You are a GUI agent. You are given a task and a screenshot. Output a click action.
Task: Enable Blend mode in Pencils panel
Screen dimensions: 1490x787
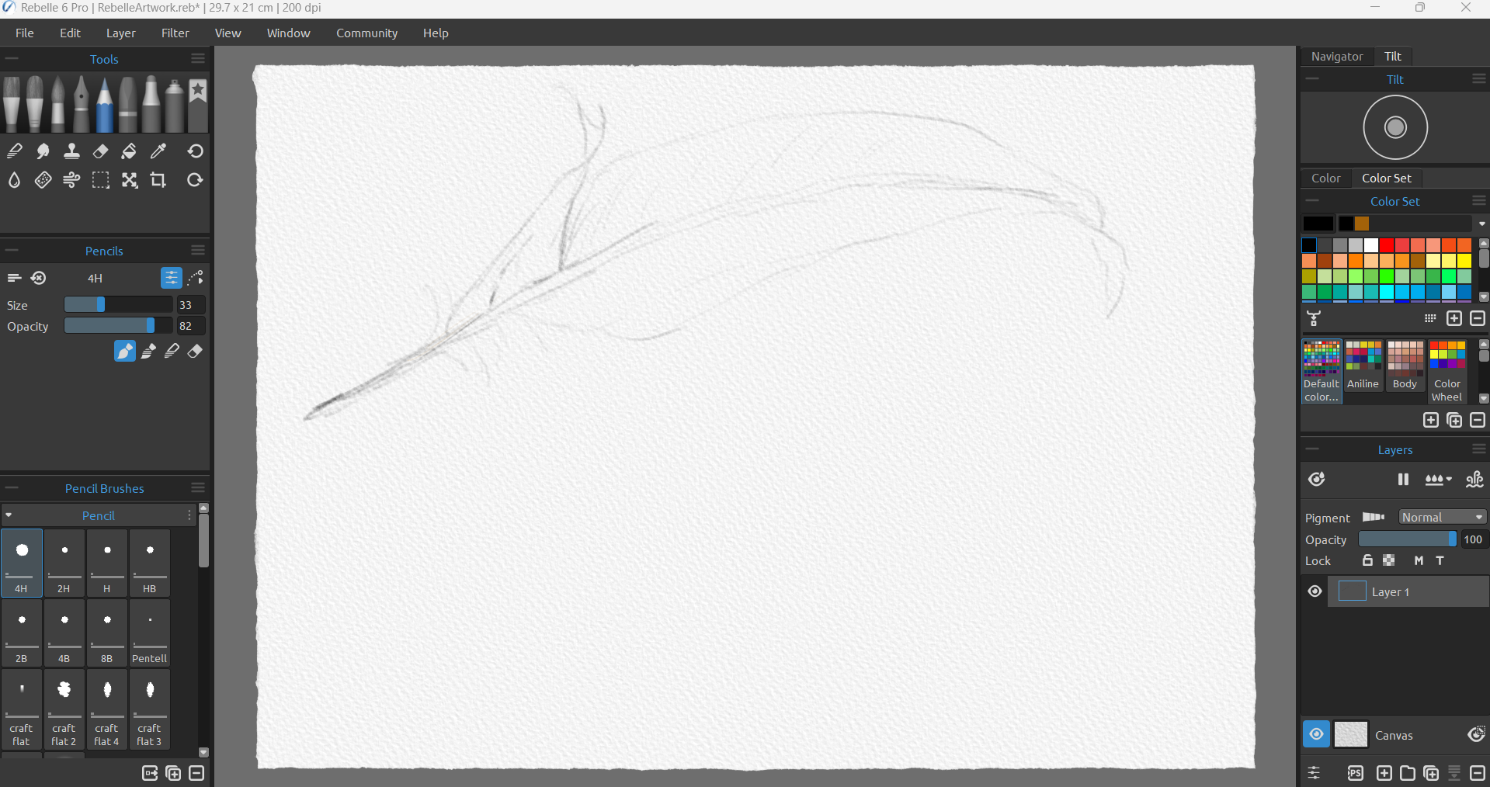pyautogui.click(x=172, y=352)
